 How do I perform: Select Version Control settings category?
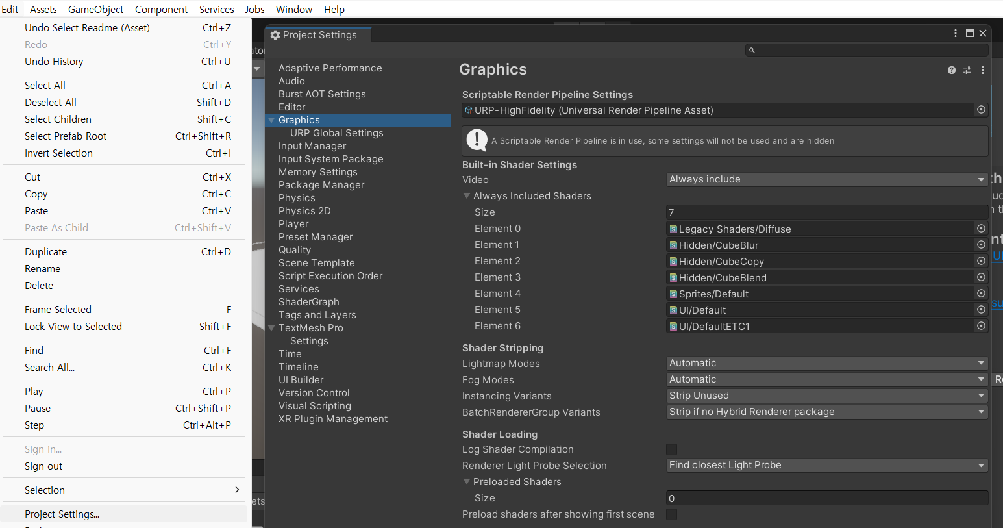(314, 393)
